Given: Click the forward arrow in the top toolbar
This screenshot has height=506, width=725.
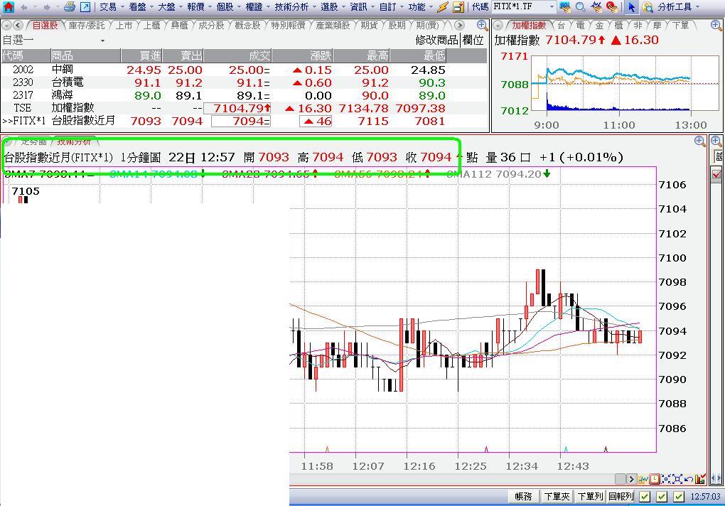Looking at the screenshot, I should [x=47, y=7].
